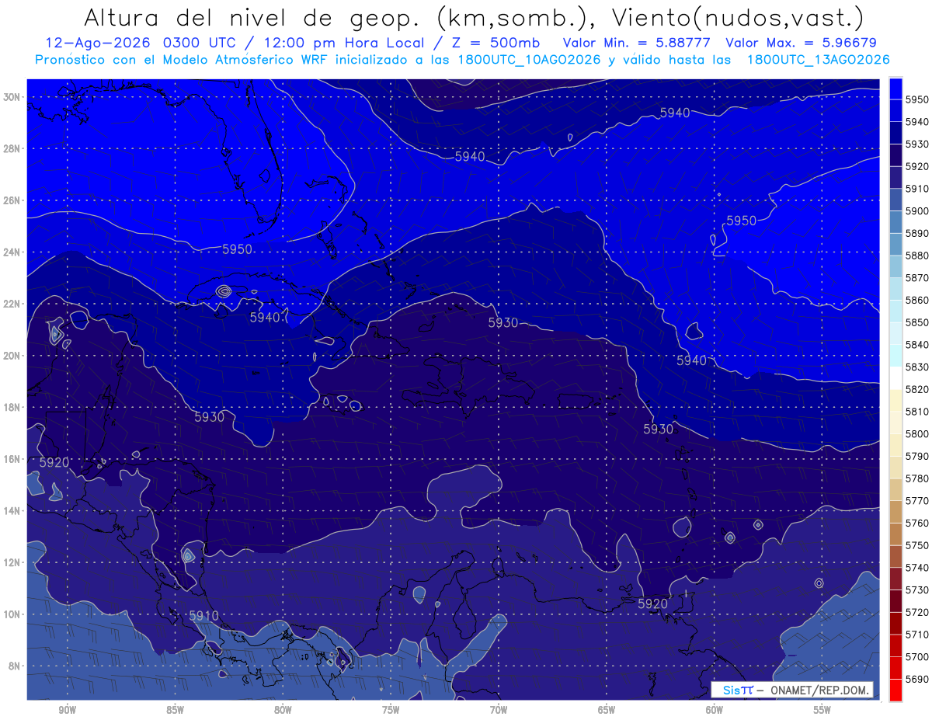Screen dimensions: 932x720
Task: Click the '5760' colorbar legend value
Action: click(x=917, y=523)
